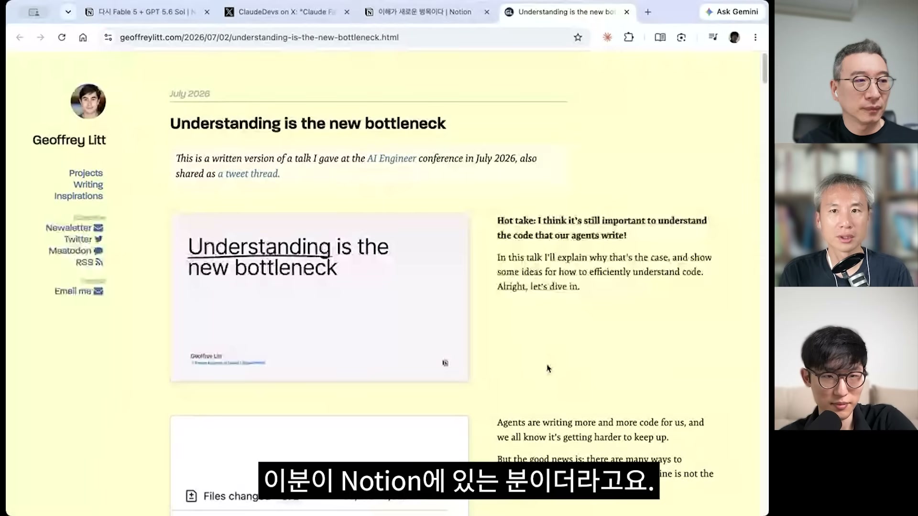Click the title slide thumbnail

[319, 297]
